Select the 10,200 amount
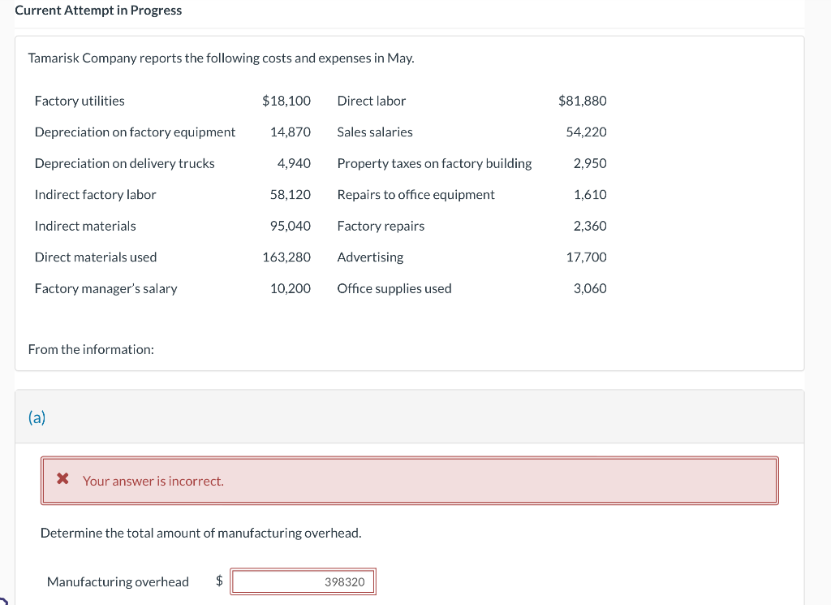Screen dimensions: 831x605 [x=291, y=288]
